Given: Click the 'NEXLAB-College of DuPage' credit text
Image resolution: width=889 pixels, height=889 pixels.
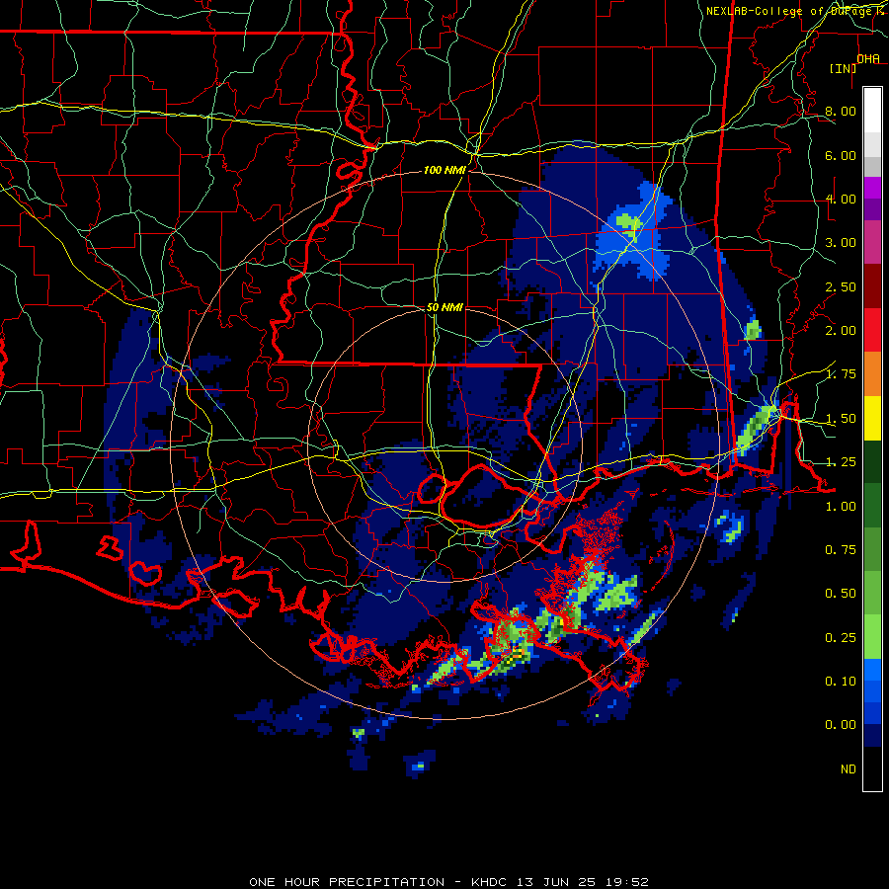Looking at the screenshot, I should 789,11.
